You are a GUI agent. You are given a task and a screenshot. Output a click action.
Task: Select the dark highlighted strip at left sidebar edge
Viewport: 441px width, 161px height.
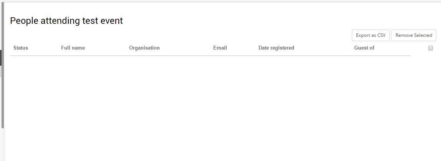0,58
